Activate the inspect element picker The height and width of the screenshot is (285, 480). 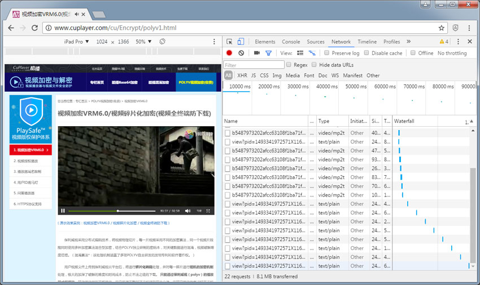230,42
